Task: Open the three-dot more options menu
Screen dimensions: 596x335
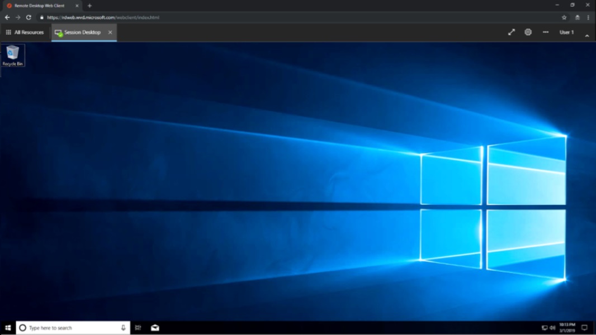Action: 545,32
